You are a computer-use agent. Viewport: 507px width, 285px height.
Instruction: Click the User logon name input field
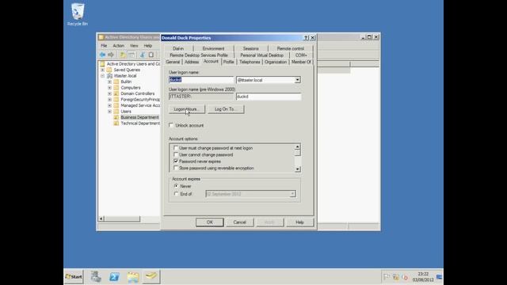coord(201,80)
